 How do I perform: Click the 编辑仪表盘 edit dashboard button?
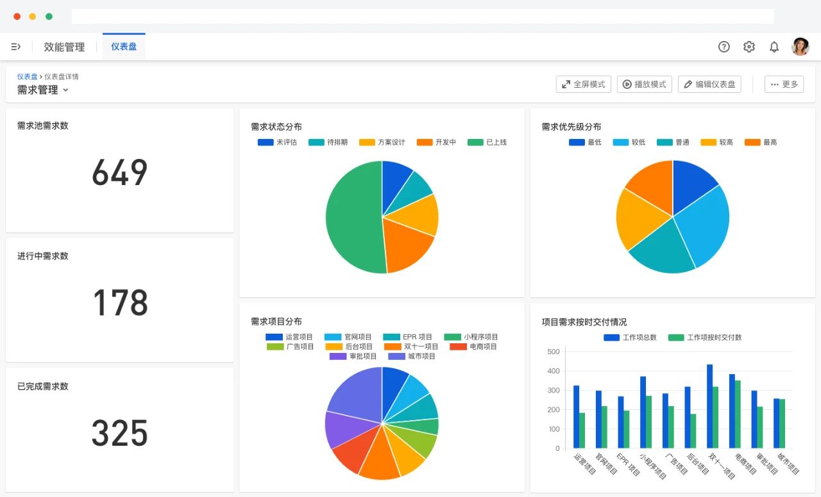709,85
